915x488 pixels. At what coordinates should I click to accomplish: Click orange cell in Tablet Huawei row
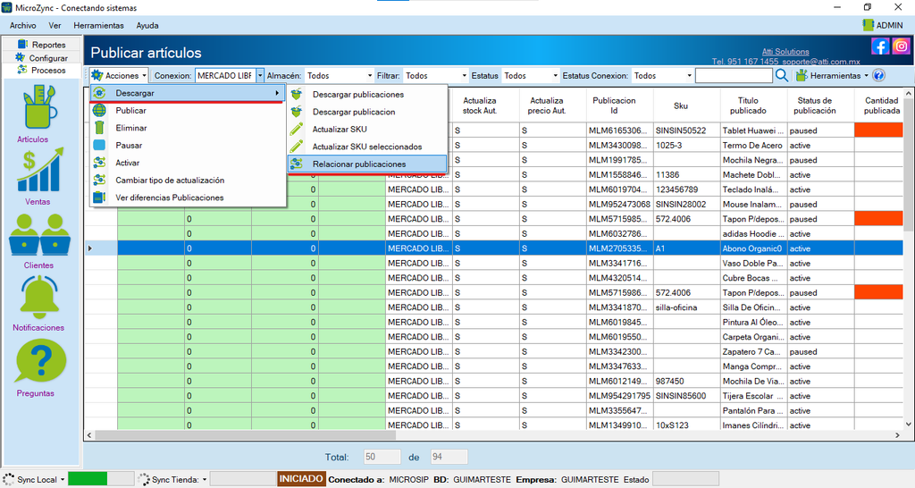[x=878, y=130]
